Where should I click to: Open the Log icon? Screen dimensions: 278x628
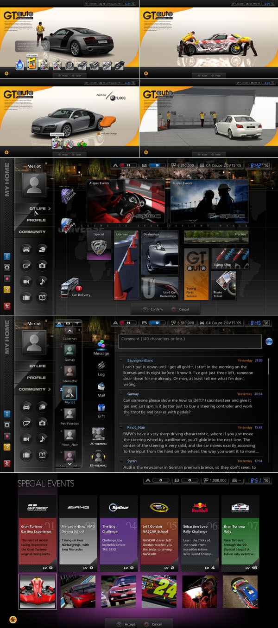(101, 366)
